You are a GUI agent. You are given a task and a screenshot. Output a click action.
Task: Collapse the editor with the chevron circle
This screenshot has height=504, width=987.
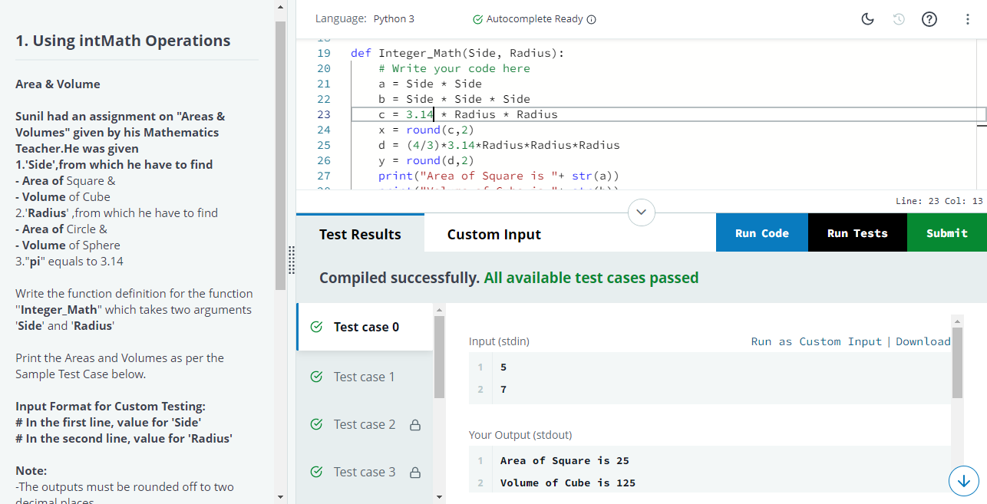(642, 212)
